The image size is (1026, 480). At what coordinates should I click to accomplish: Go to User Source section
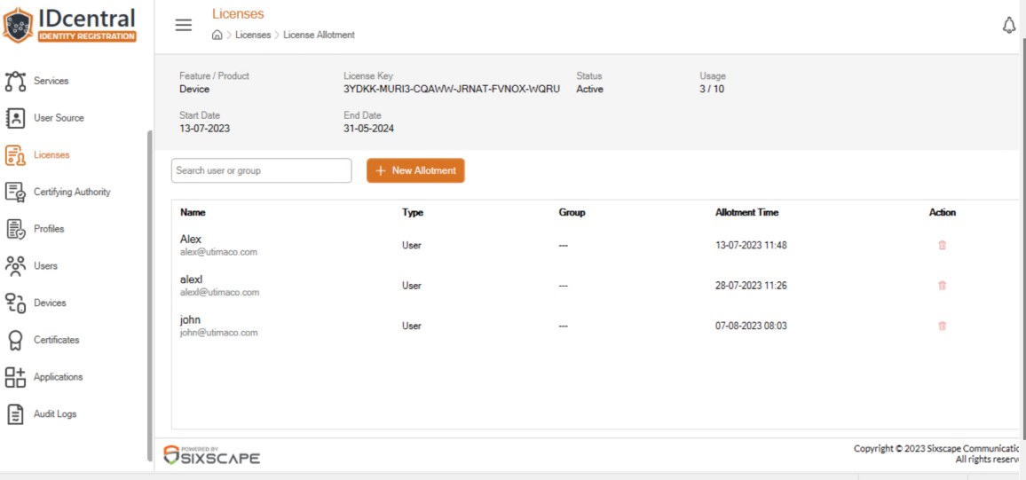pyautogui.click(x=59, y=118)
